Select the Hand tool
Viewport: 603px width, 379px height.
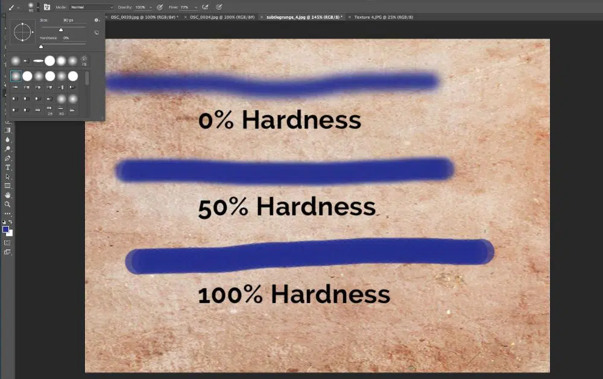click(8, 195)
